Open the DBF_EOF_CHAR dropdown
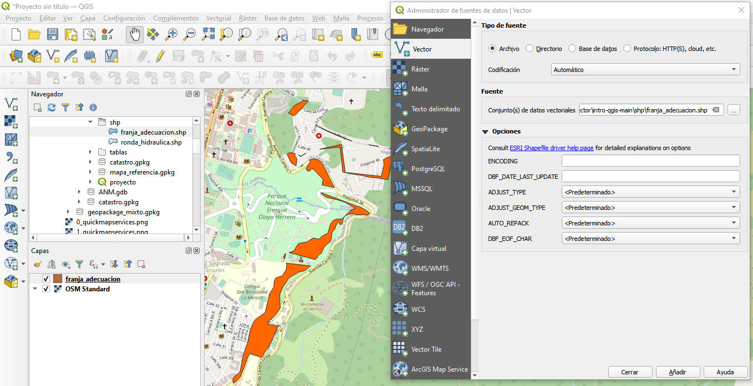Viewport: 753px width, 386px height. click(651, 239)
